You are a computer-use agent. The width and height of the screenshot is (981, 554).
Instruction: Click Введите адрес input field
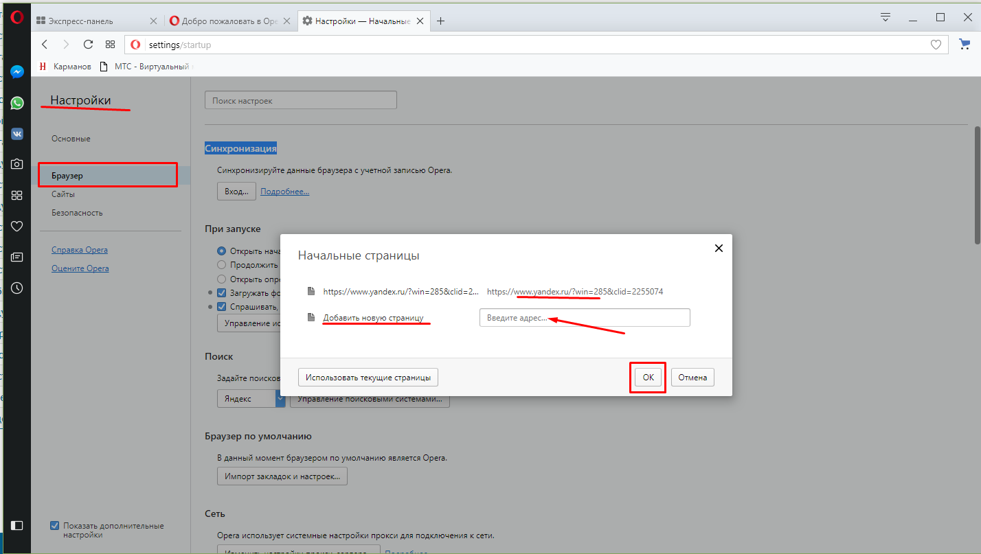click(585, 318)
